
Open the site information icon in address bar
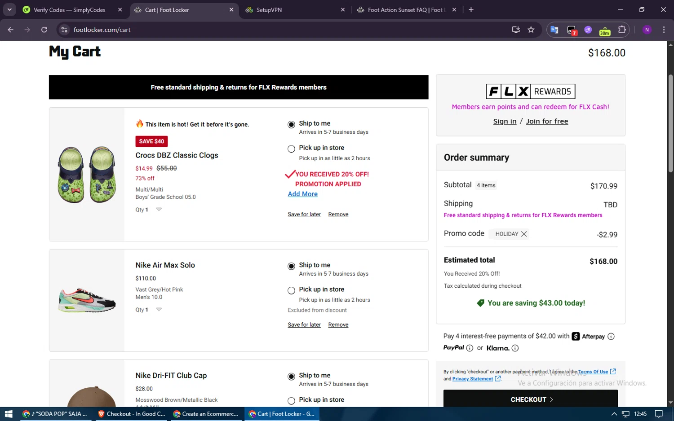coord(64,30)
